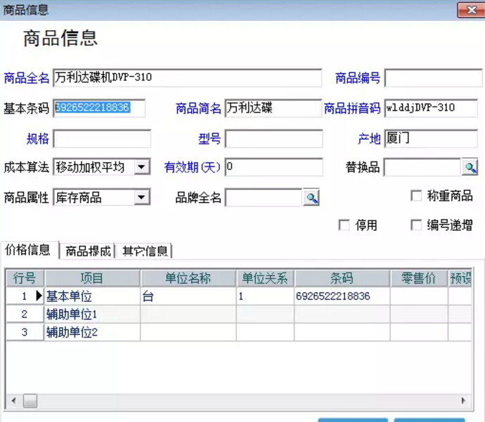Screen dimensions: 485x422
Task: Click the 行号 column header
Action: point(25,278)
